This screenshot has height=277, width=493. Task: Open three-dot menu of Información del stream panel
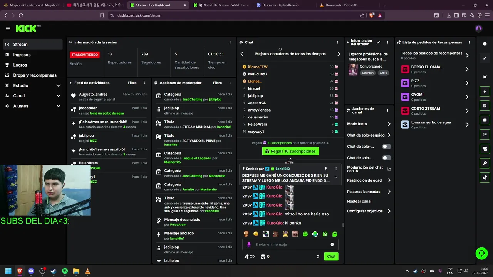(388, 42)
